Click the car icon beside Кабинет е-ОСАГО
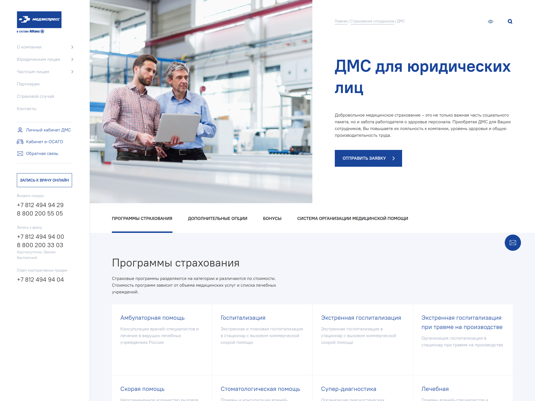Viewport: 535px width, 401px height. click(20, 142)
